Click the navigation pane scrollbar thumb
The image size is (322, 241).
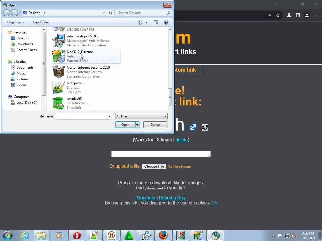(x=44, y=64)
